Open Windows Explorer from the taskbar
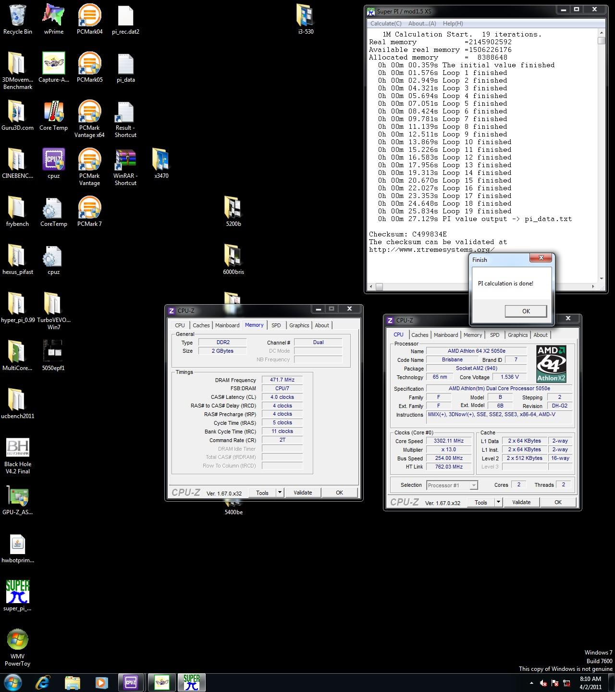This screenshot has width=615, height=692. [x=73, y=682]
